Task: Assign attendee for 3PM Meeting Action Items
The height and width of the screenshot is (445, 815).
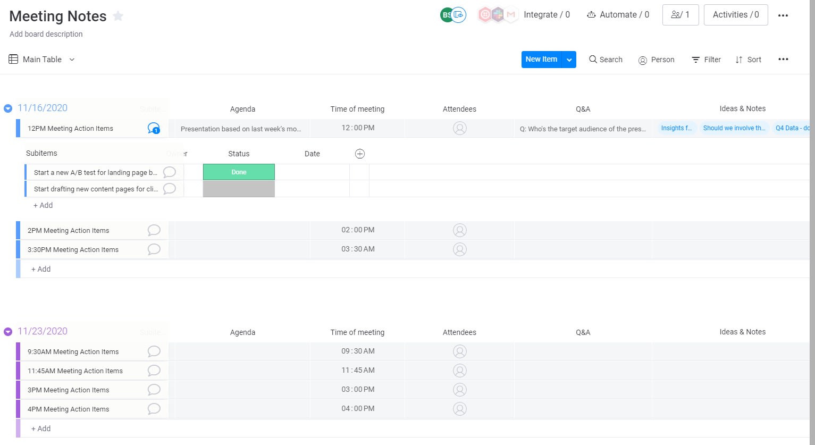Action: [x=460, y=390]
